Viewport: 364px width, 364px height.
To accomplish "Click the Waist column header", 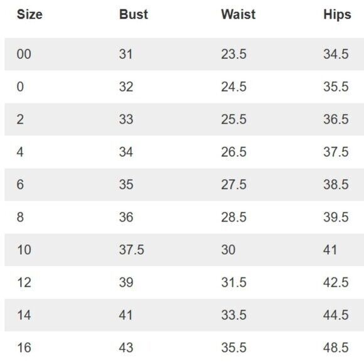I will pos(238,14).
